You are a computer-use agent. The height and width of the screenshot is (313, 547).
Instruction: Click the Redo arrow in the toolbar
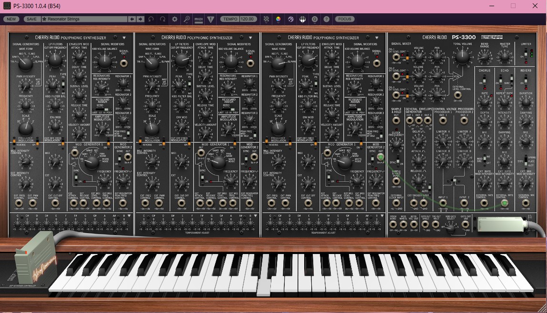(x=163, y=19)
